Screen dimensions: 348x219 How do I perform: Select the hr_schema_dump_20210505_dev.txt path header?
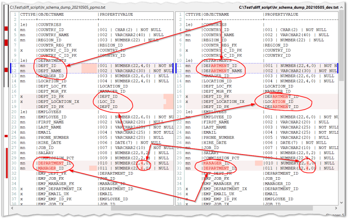pos(288,7)
